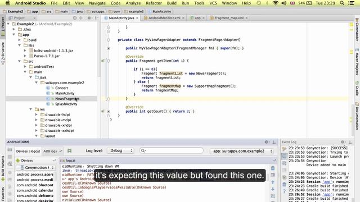The image size is (360, 202).
Task: Collapse the libs folder
Action: coord(20,45)
